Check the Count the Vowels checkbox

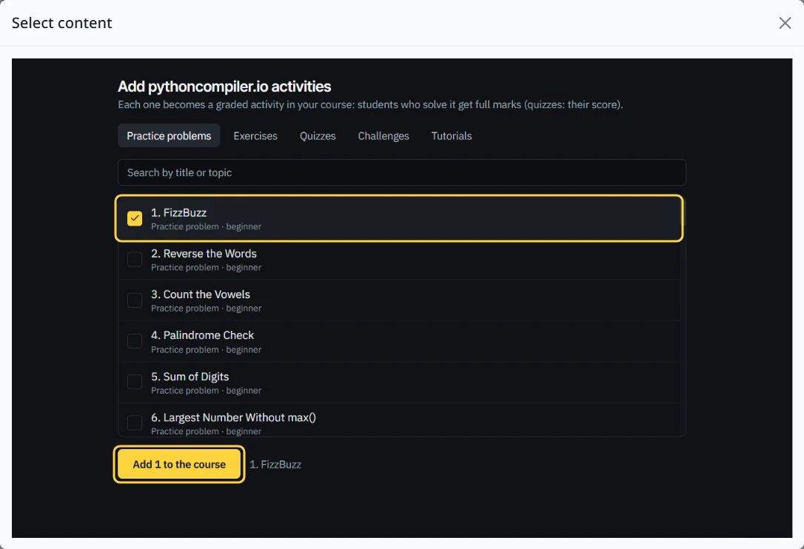[134, 300]
